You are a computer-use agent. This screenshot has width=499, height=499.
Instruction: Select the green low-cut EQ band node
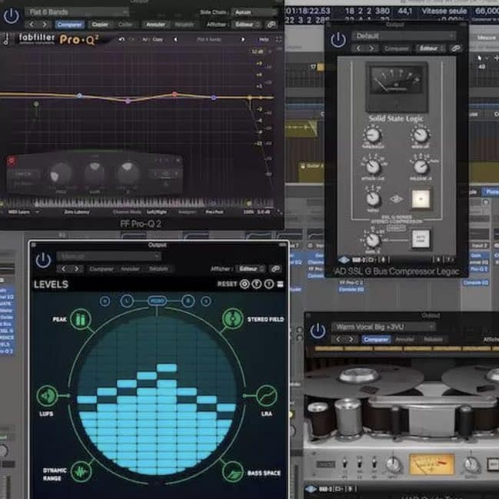(x=36, y=104)
